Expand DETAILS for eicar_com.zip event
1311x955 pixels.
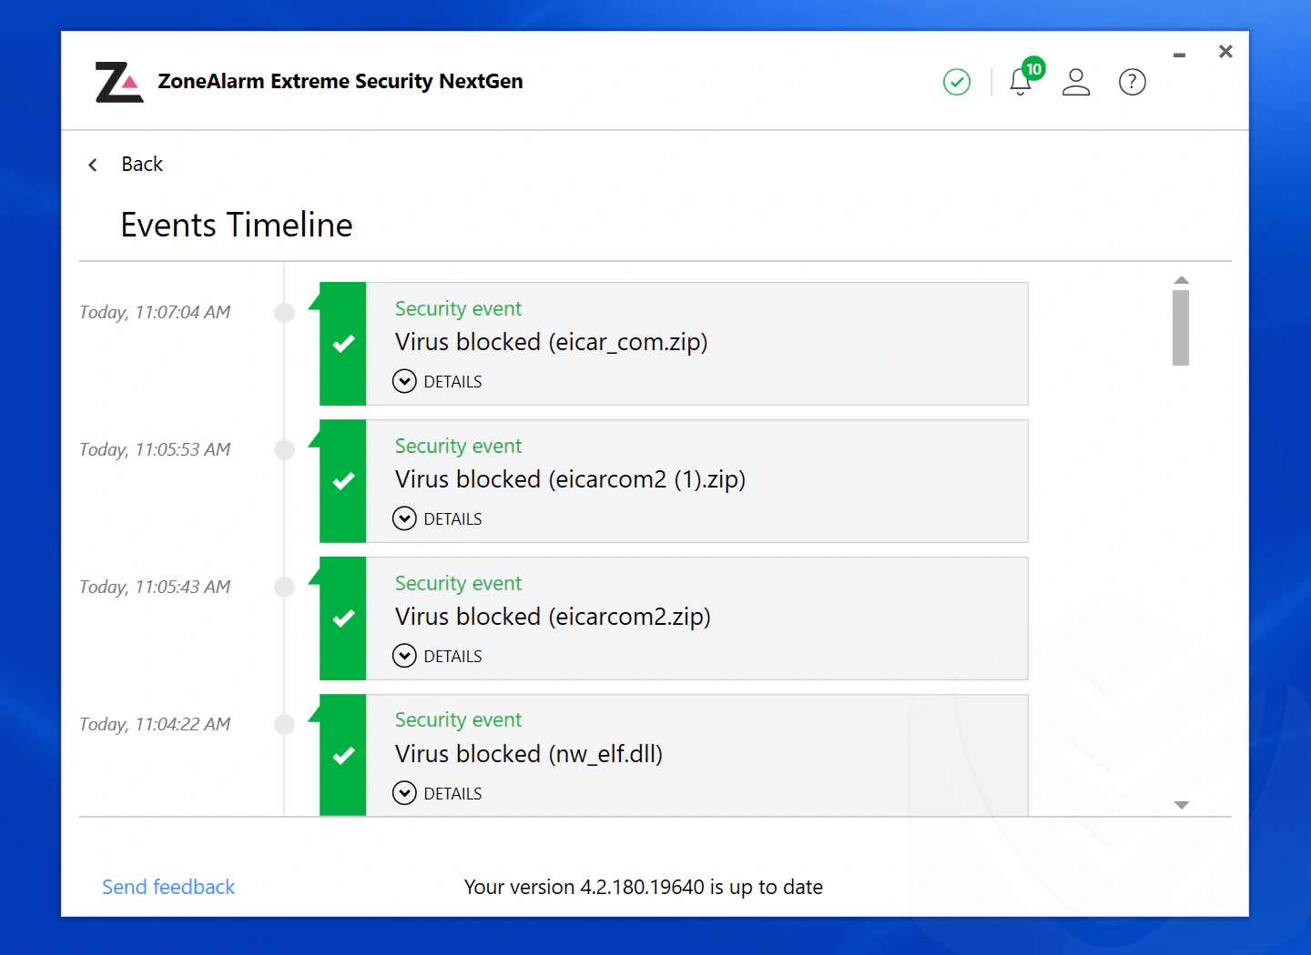click(x=437, y=381)
